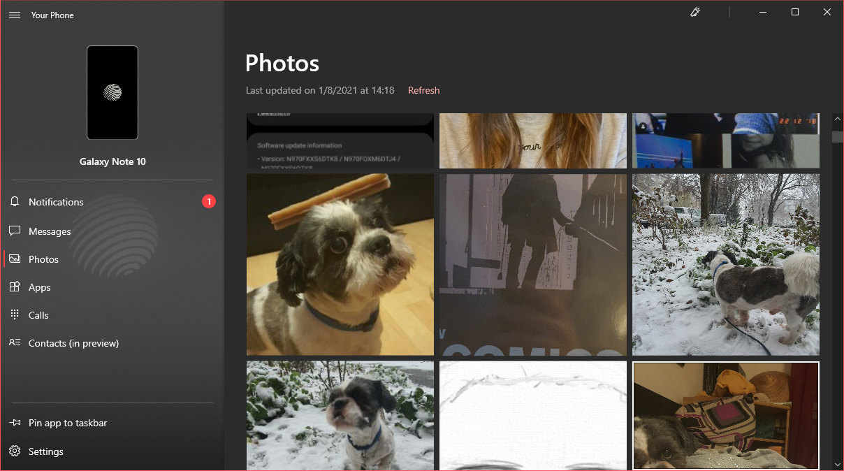844x471 pixels.
Task: Open the dark shadow silhouette photo
Action: click(532, 264)
